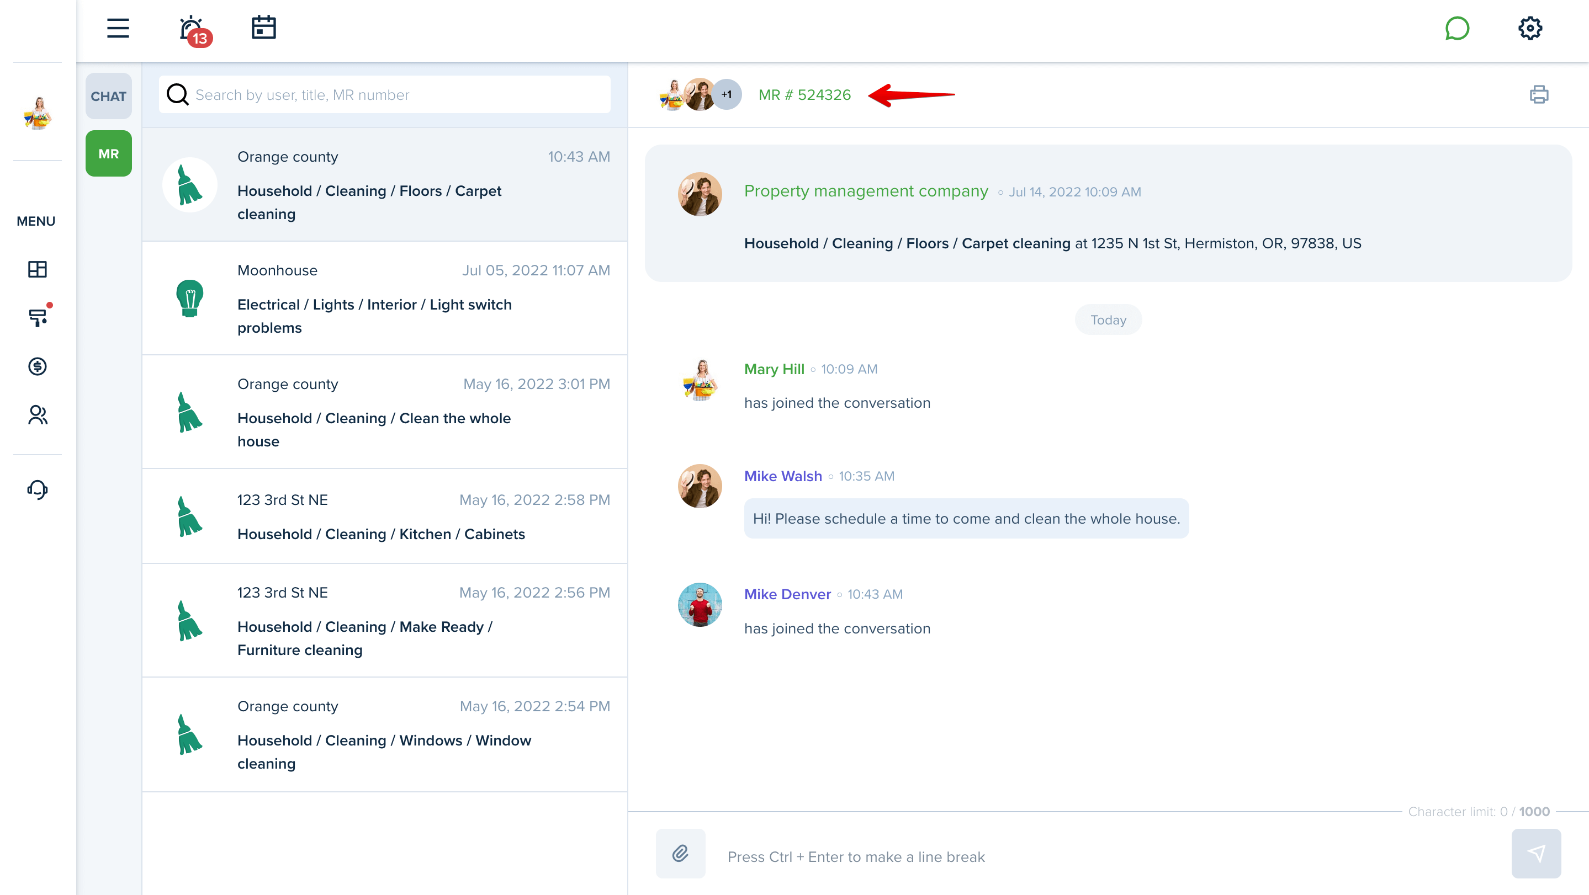Click the 'Please schedule a time' message bubble
The width and height of the screenshot is (1589, 895).
tap(966, 518)
